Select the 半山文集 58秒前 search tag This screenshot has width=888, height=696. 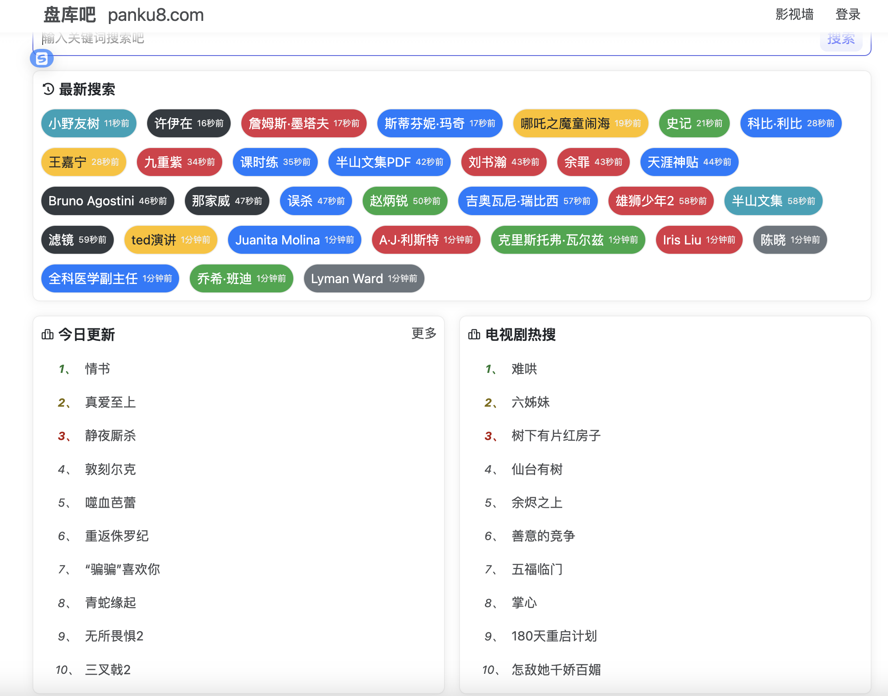click(x=773, y=201)
